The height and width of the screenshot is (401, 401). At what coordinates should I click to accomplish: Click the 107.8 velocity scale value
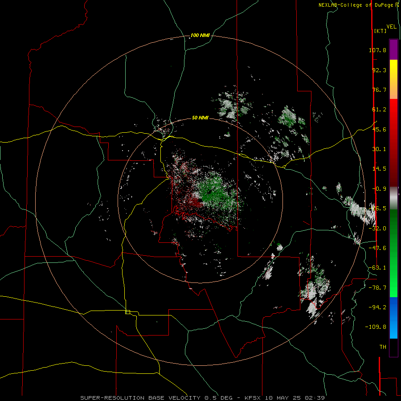click(377, 50)
